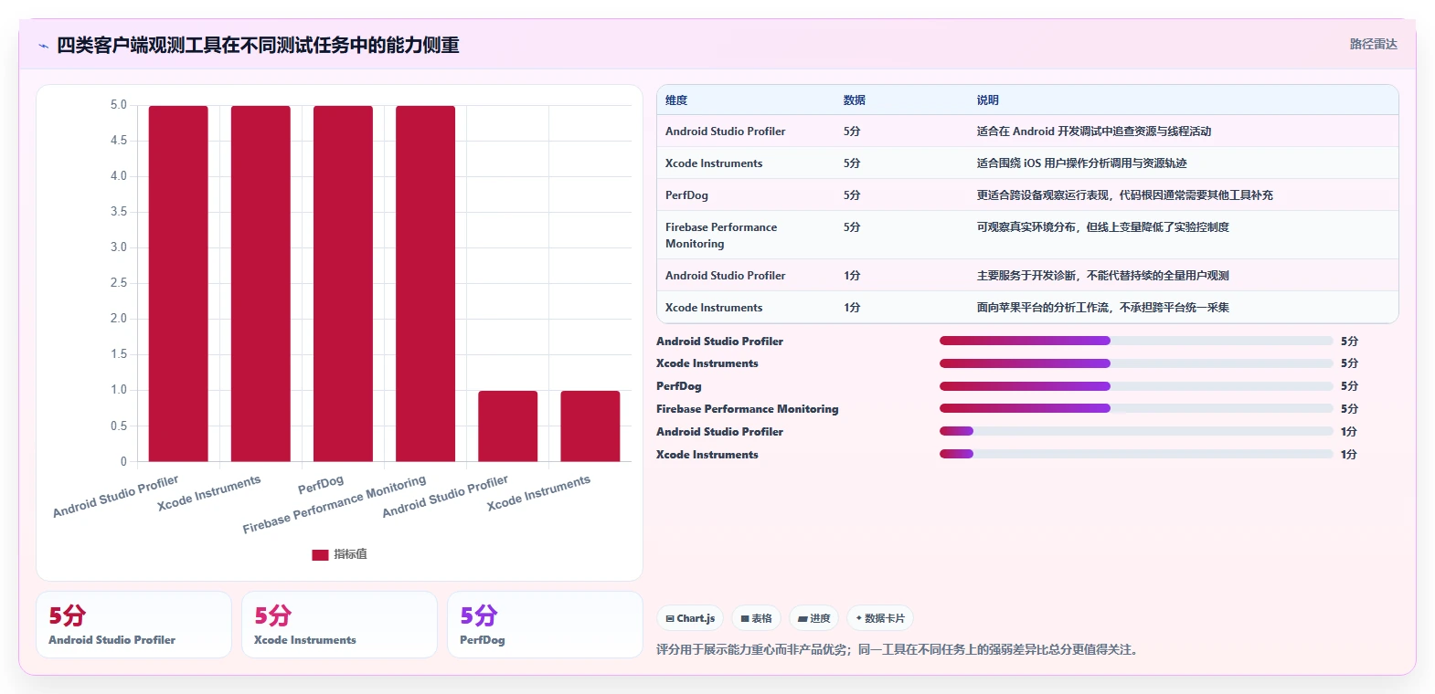
Task: Click the PerfDog bar in the chart
Action: pyautogui.click(x=343, y=283)
